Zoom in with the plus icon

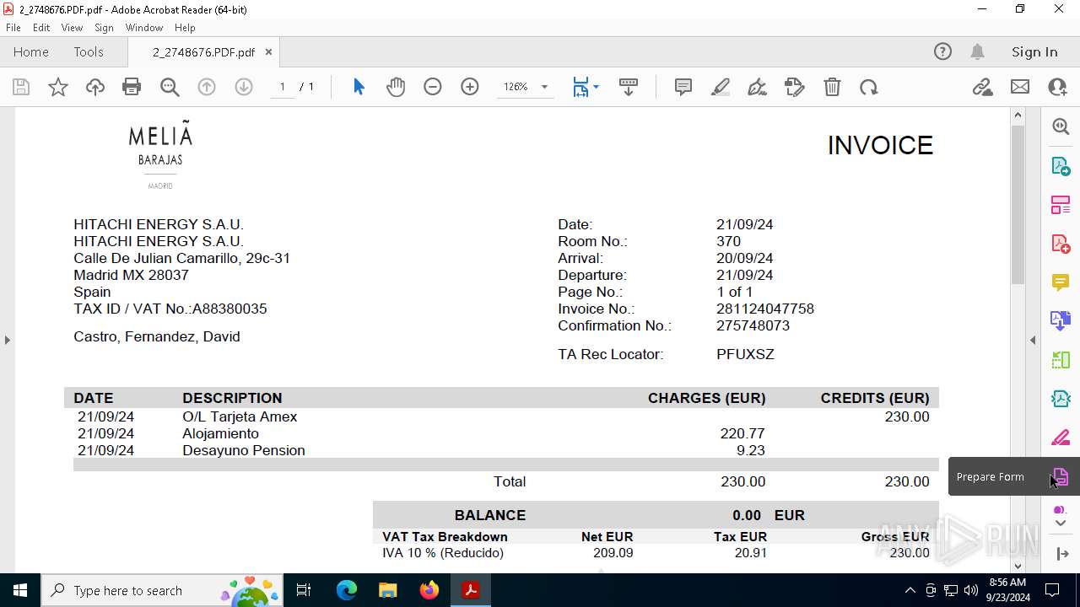click(x=470, y=87)
